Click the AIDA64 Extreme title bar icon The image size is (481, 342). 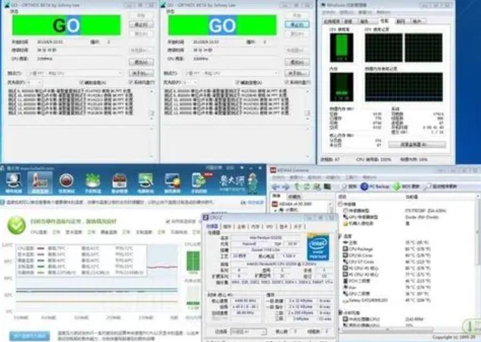pyautogui.click(x=273, y=170)
